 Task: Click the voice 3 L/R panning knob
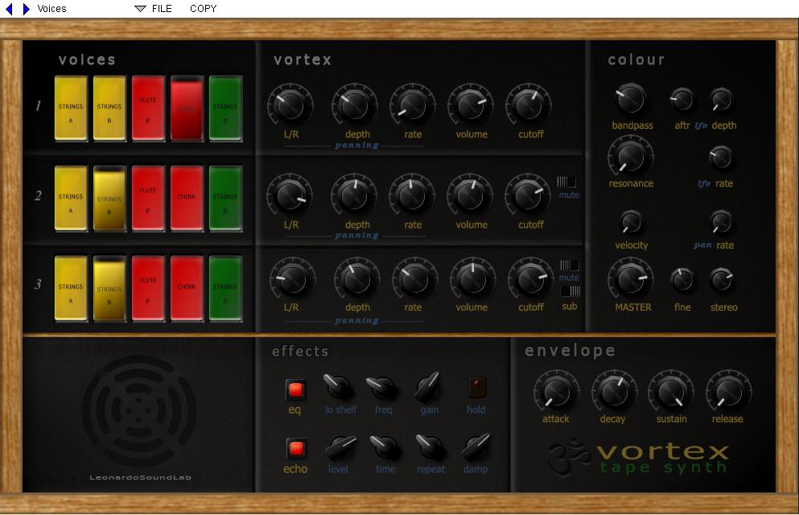pos(293,280)
